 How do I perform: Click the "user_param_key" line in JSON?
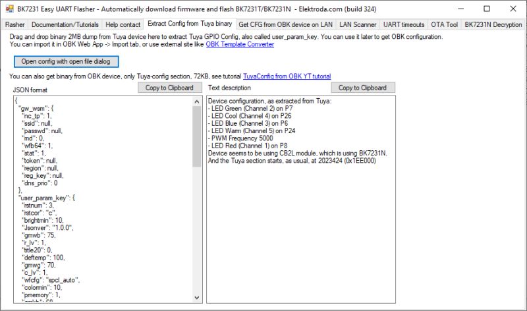coord(47,198)
